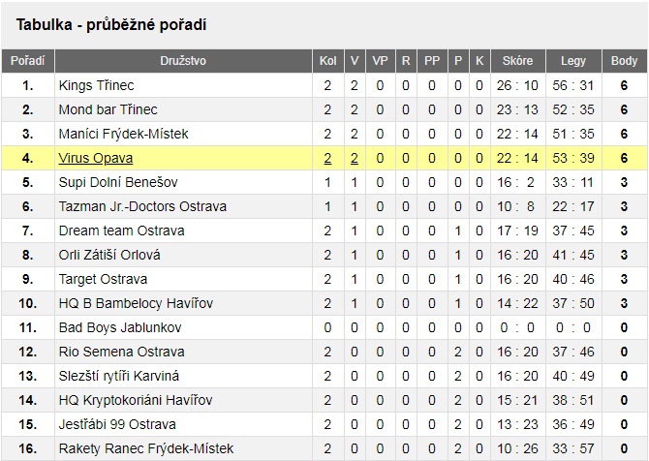Select the Pořadí column header
The width and height of the screenshot is (649, 461).
coord(28,61)
